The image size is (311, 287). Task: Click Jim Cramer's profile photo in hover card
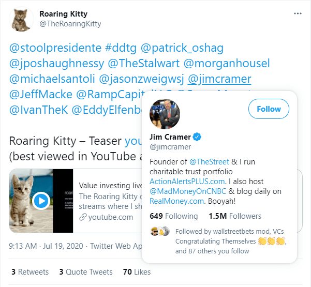coord(165,114)
